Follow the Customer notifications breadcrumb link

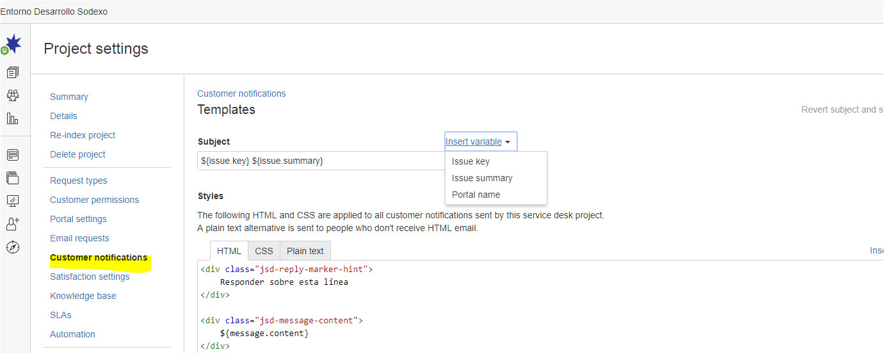(x=241, y=93)
